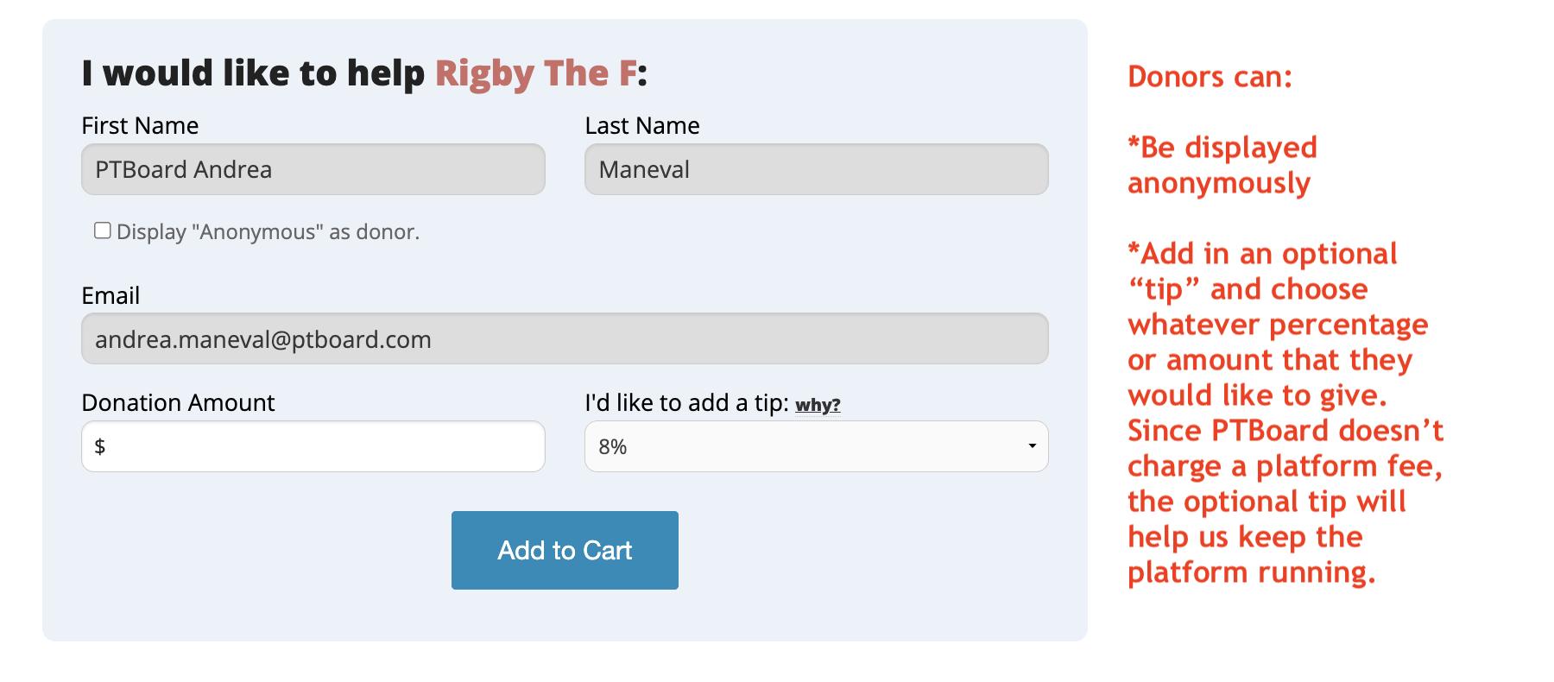Tick the Display "Anonymous" as donor checkbox
Viewport: 1554px width, 682px height.
point(102,230)
